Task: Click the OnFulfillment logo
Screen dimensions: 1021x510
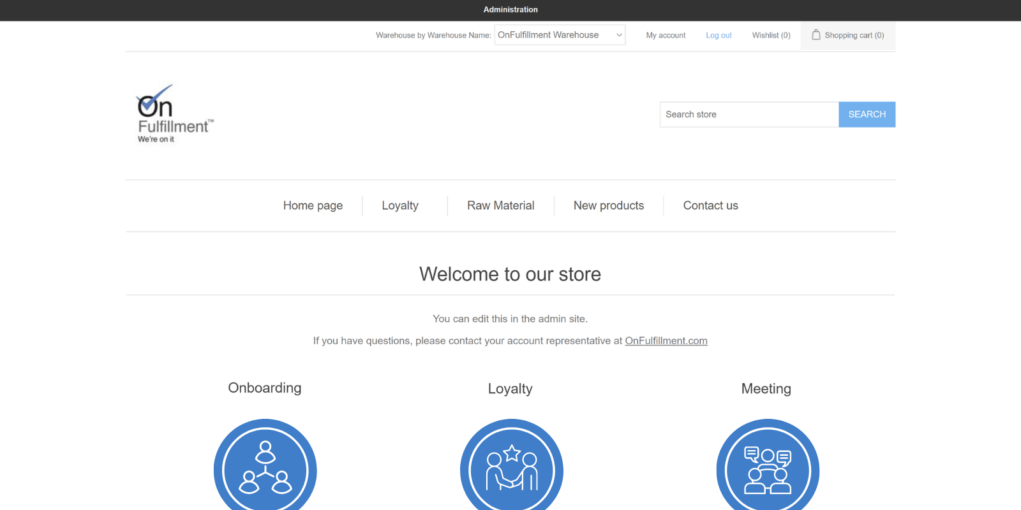Action: click(175, 114)
